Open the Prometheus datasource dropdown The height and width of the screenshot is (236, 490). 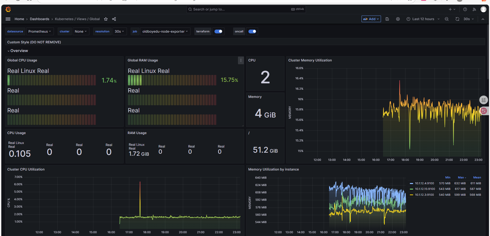[x=40, y=31]
